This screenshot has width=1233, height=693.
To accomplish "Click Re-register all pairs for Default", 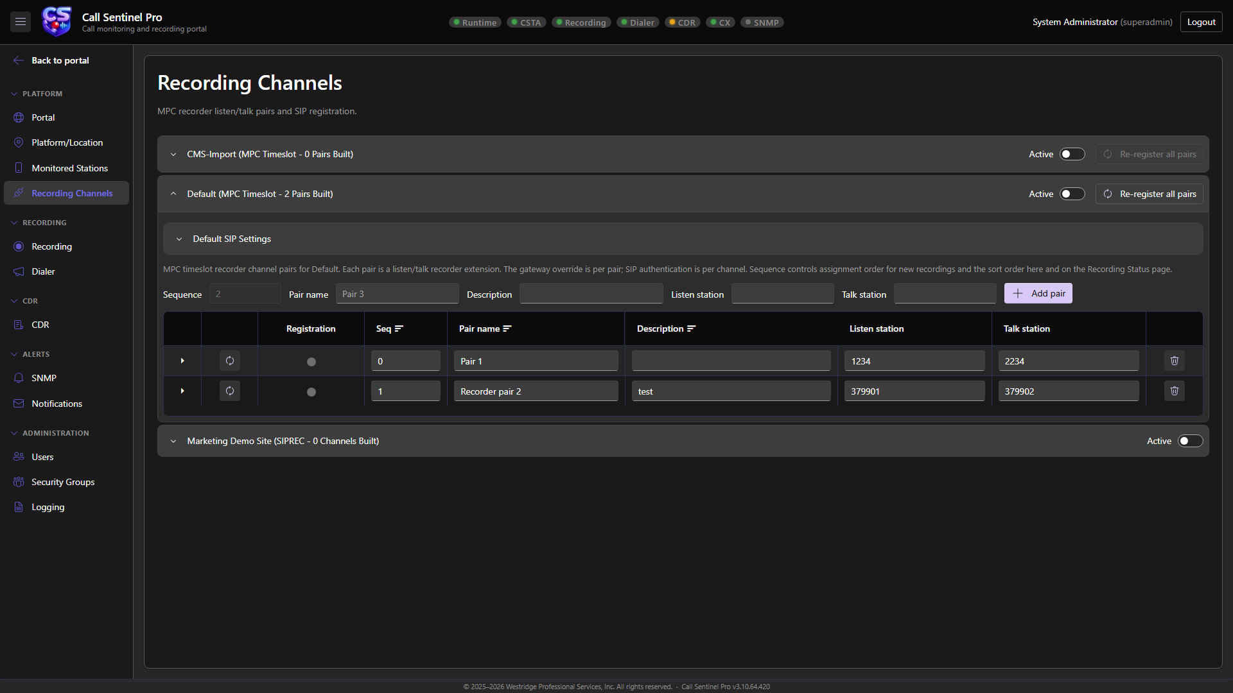I will pos(1150,194).
